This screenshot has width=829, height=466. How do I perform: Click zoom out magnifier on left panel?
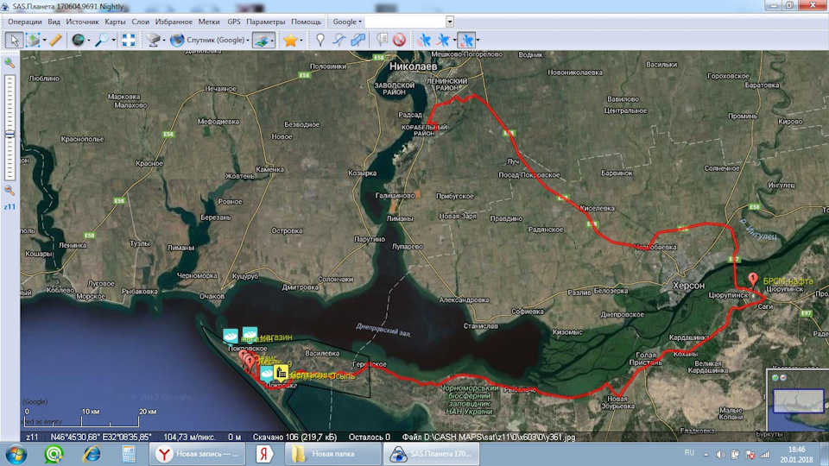click(x=9, y=190)
